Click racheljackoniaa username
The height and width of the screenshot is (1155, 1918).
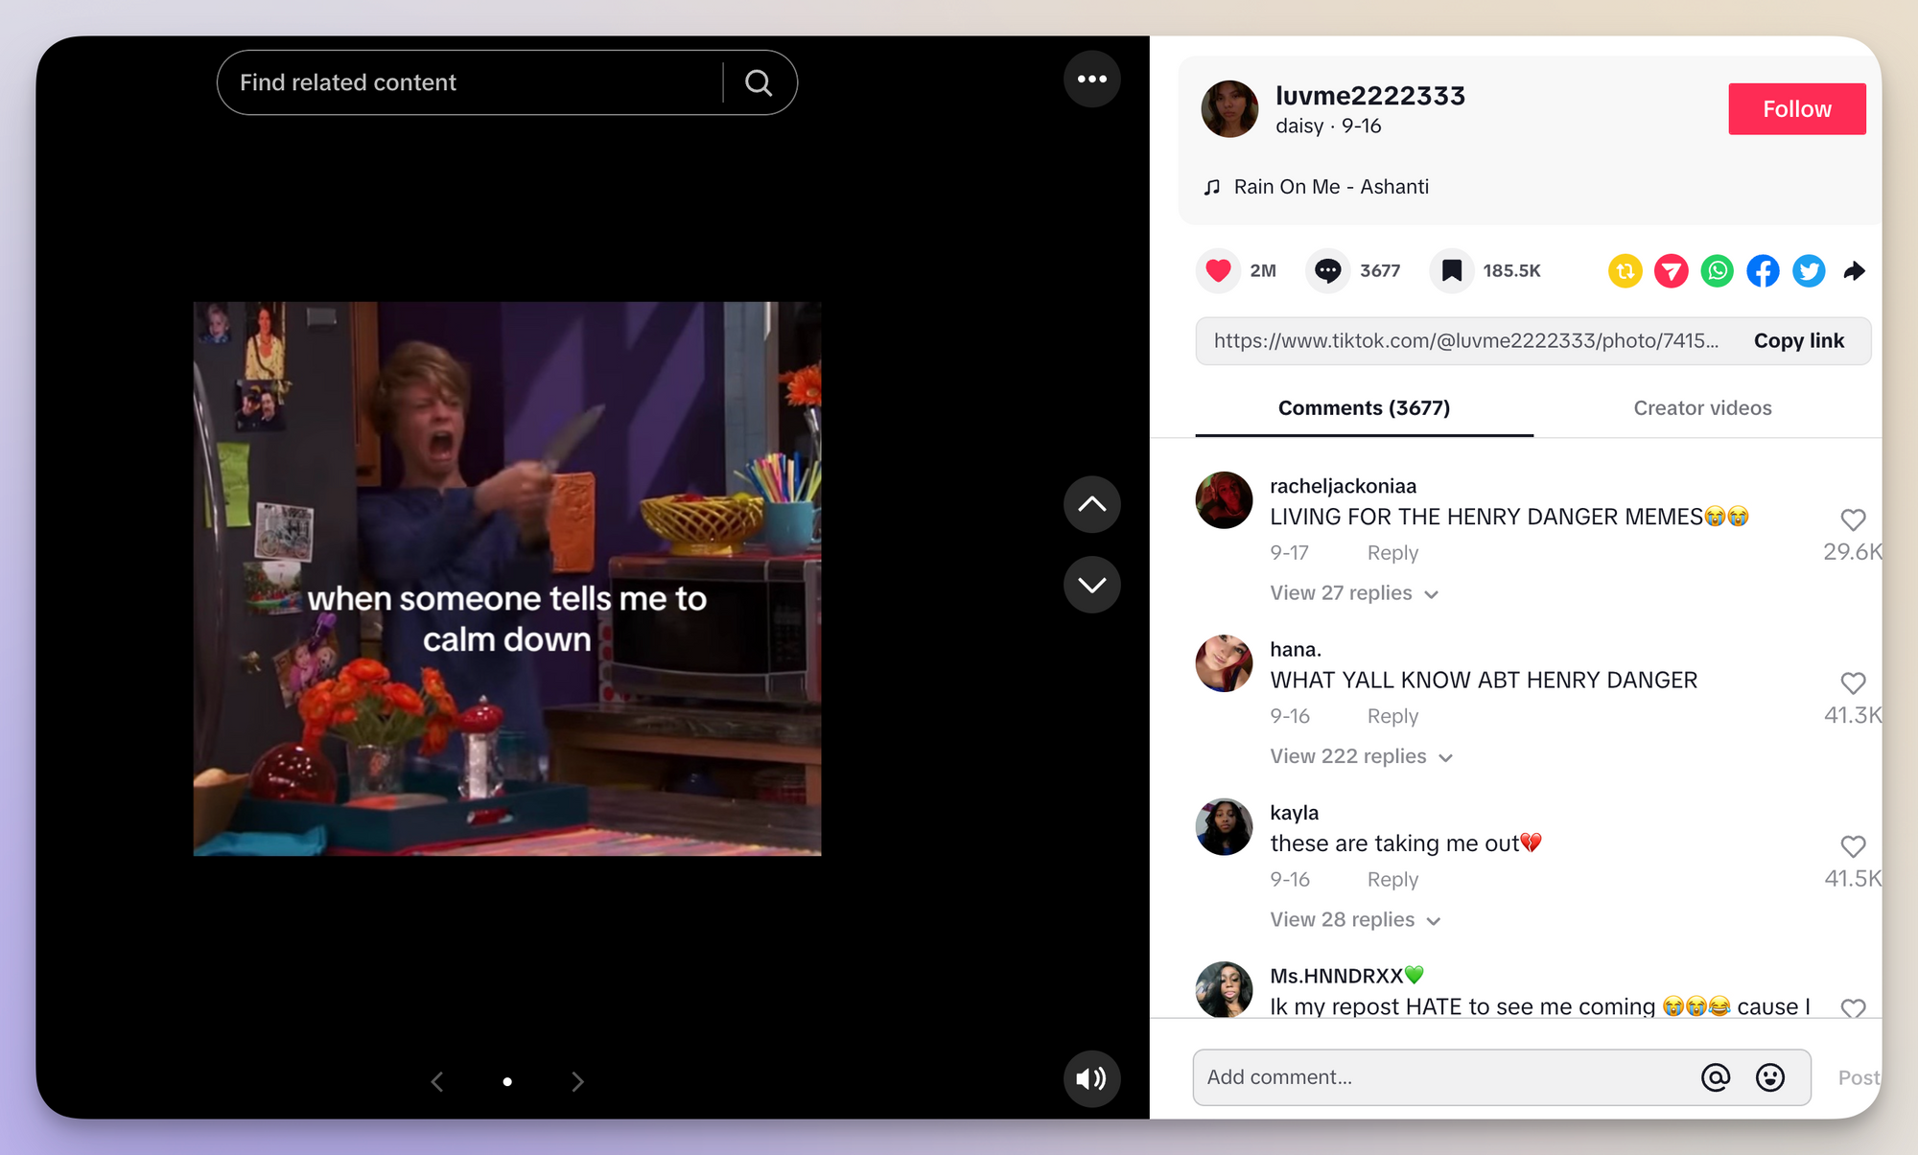point(1343,486)
